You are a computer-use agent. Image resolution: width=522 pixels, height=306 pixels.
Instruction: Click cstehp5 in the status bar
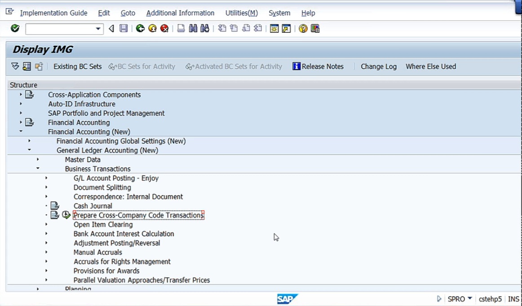pyautogui.click(x=490, y=299)
